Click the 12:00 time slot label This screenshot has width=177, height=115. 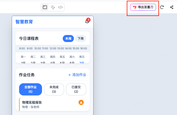coord(53,49)
